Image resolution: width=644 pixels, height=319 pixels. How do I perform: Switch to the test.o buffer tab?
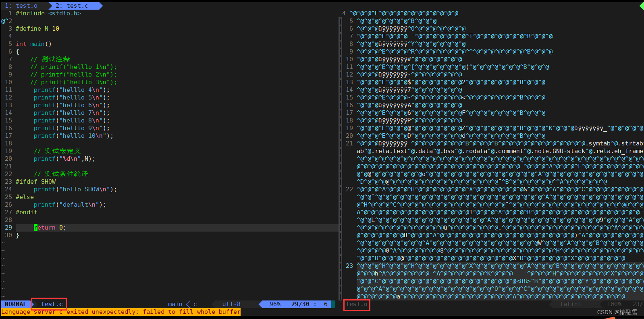tap(21, 6)
